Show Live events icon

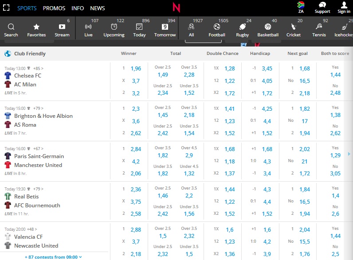(x=88, y=27)
